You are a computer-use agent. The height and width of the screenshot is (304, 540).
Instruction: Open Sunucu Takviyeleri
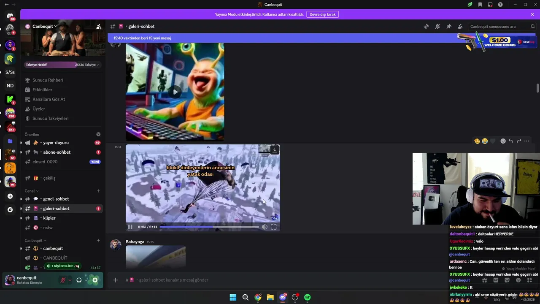click(50, 119)
